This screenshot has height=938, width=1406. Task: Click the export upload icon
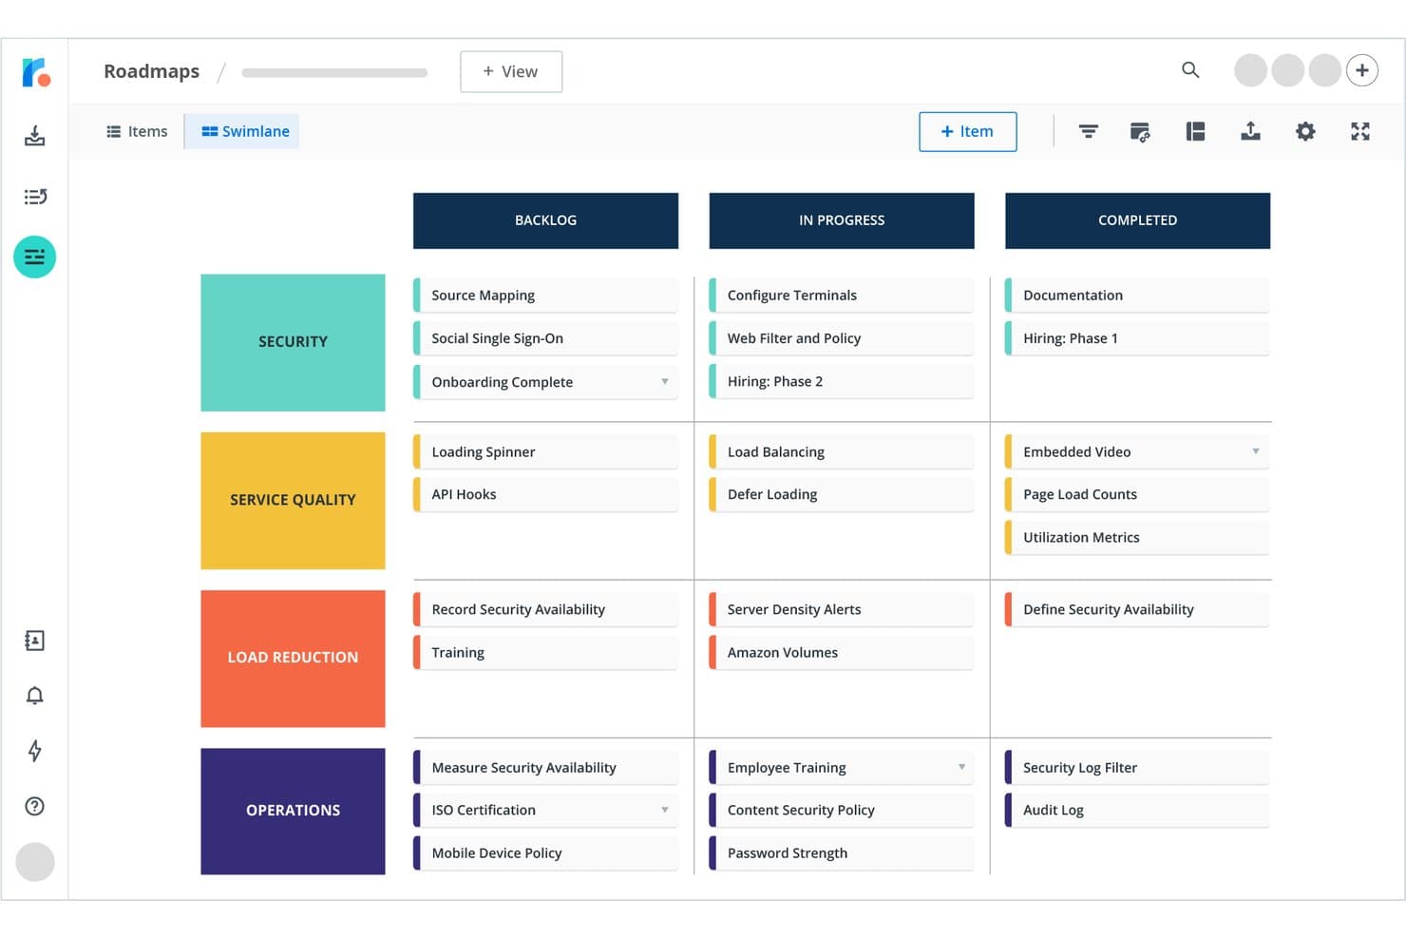coord(1250,131)
